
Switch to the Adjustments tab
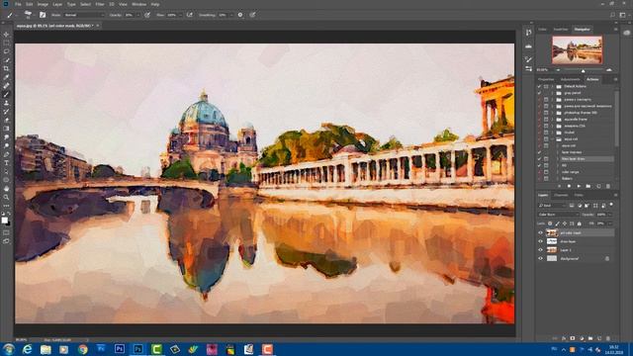coord(570,79)
